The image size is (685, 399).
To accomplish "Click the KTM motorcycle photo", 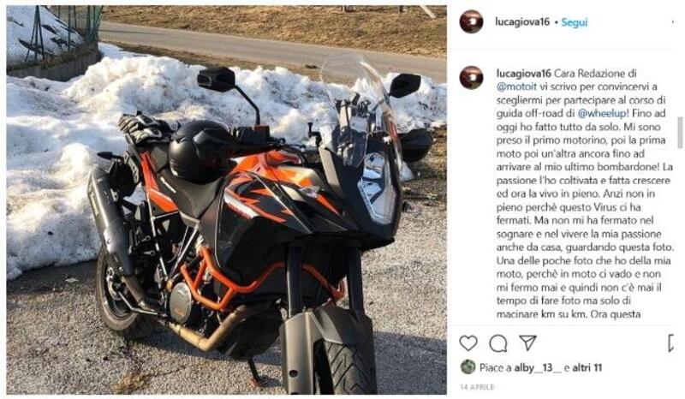I will coord(226,199).
